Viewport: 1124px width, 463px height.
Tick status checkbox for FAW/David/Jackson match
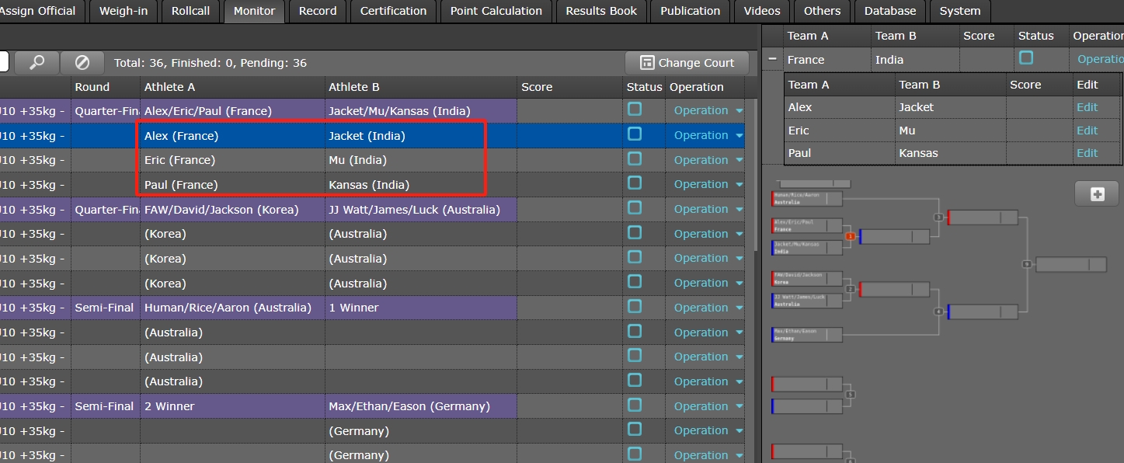635,208
